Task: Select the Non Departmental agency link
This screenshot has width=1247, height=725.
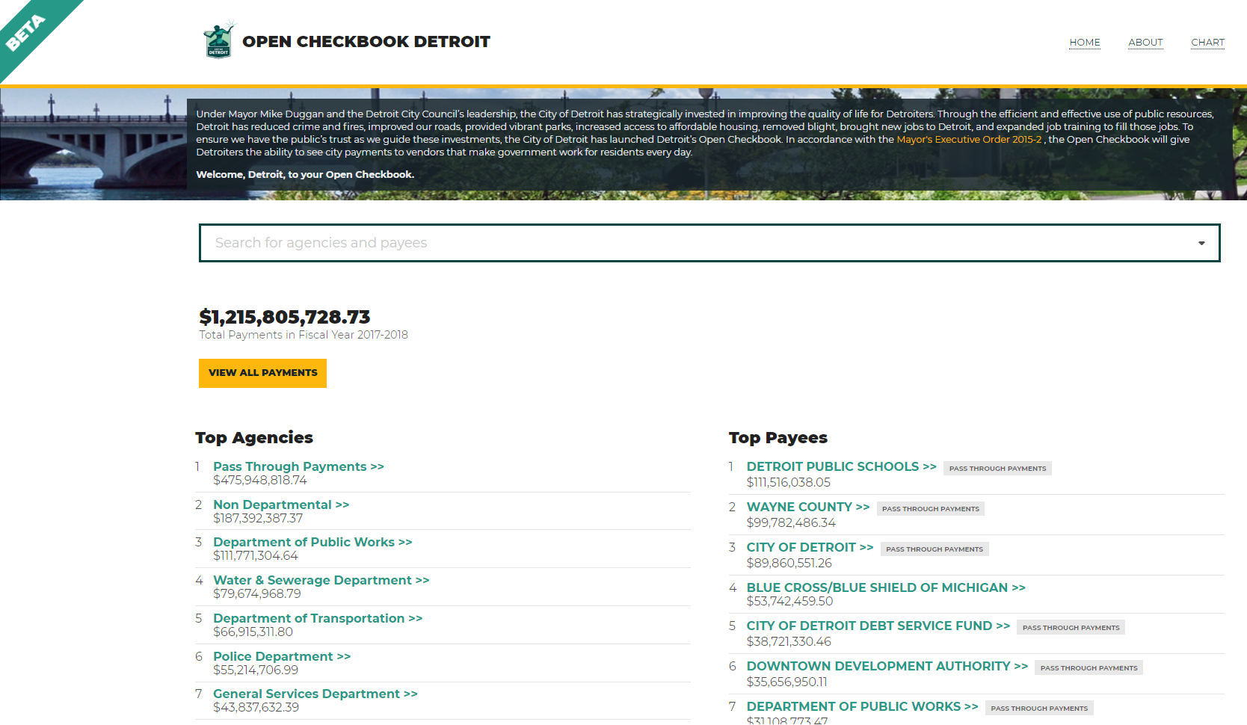Action: (280, 505)
